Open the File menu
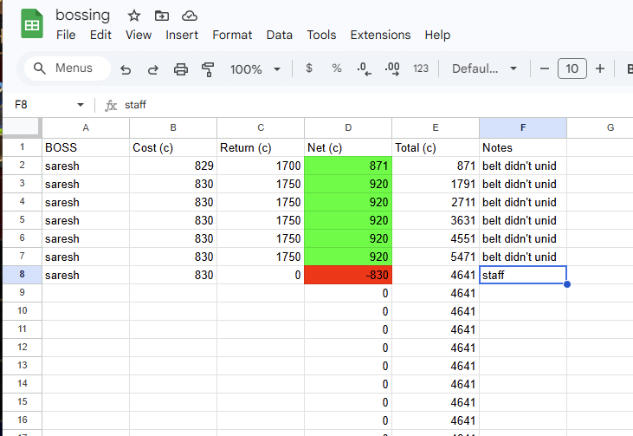This screenshot has width=633, height=436. (66, 35)
